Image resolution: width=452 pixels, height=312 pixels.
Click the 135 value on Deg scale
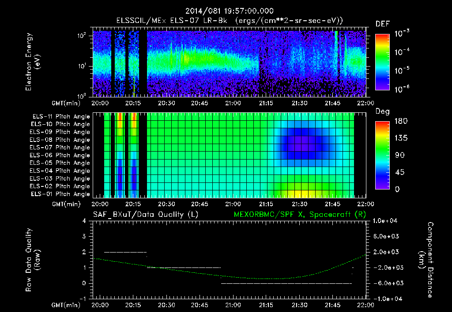(401, 138)
